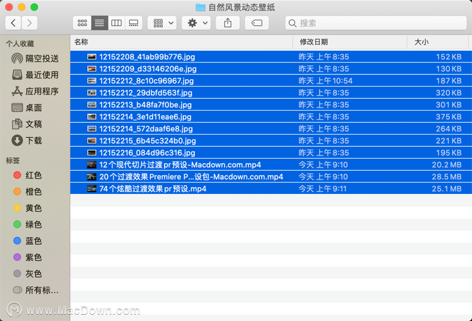Select the 黄色 tag

pos(27,208)
